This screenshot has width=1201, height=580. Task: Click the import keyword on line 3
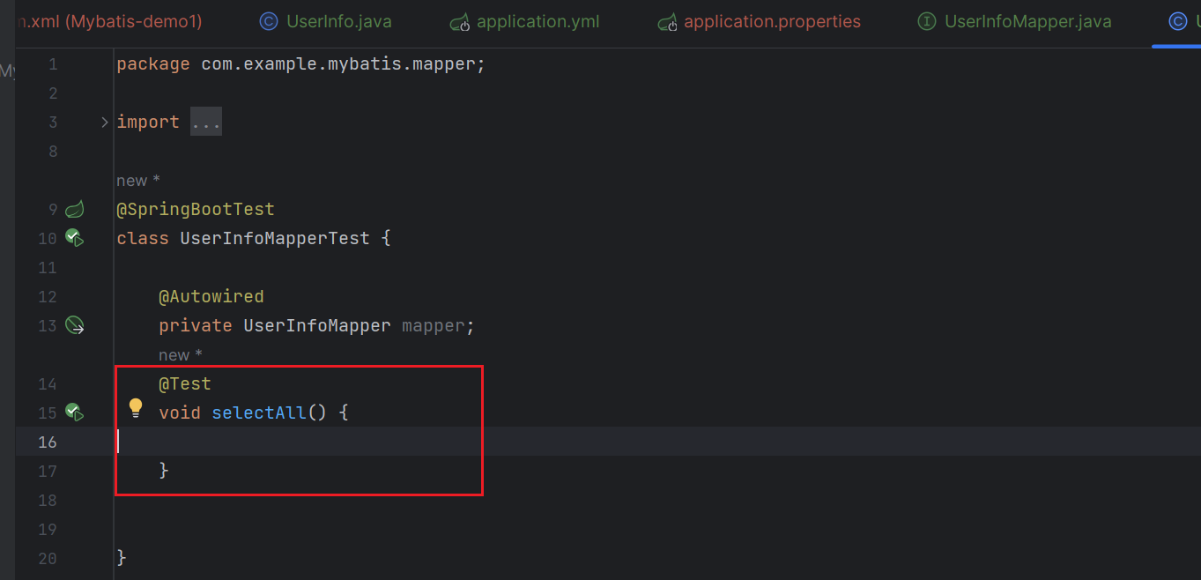148,122
